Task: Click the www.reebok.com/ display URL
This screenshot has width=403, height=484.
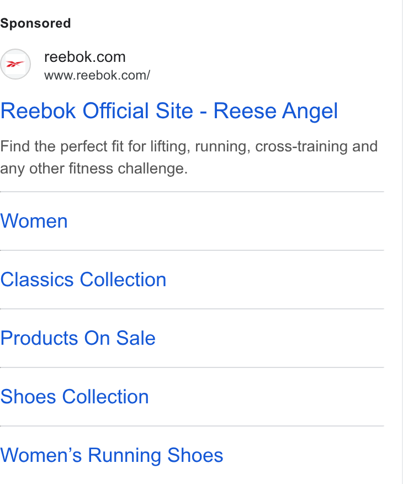Action: (97, 75)
